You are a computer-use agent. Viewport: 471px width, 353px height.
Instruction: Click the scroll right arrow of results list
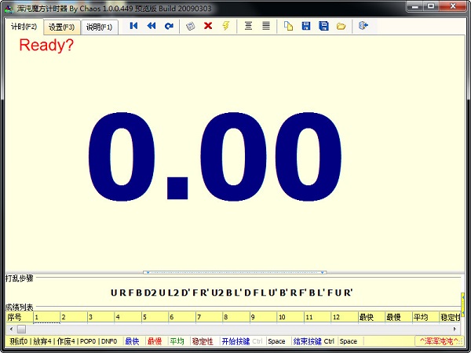[x=456, y=329]
